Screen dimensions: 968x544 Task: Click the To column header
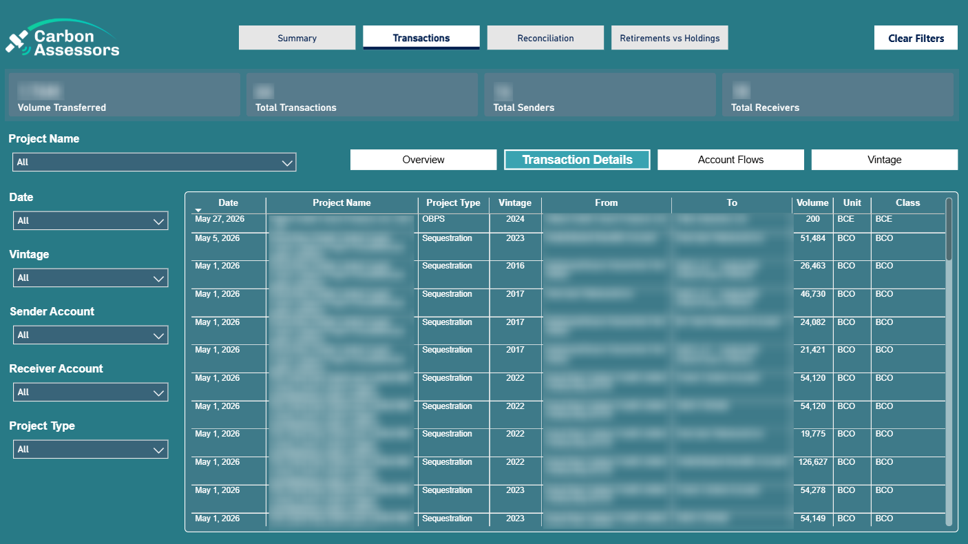pyautogui.click(x=732, y=202)
